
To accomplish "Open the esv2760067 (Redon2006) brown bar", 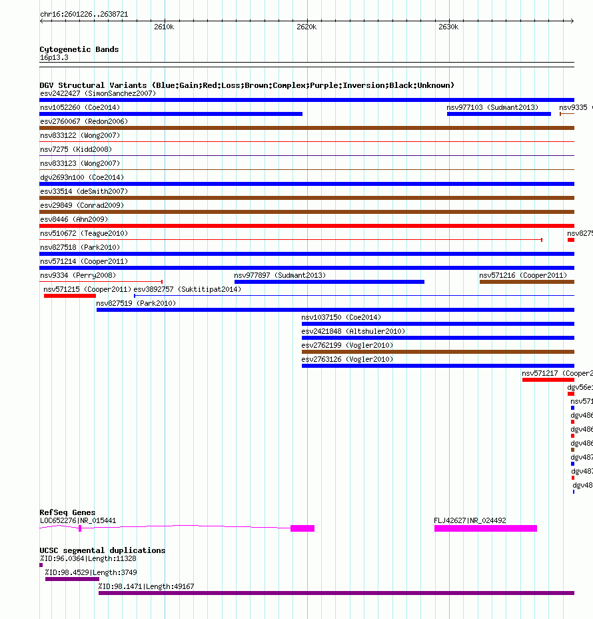I will point(306,128).
